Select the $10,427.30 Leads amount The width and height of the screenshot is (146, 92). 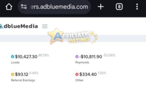point(26,57)
